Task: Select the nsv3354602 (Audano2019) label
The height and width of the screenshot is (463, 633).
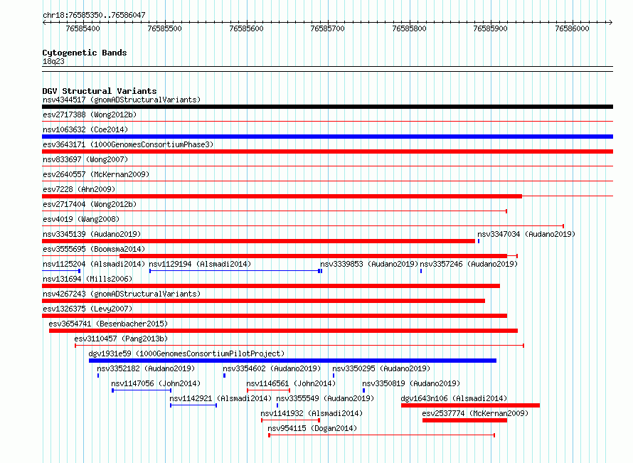Action: pyautogui.click(x=272, y=368)
